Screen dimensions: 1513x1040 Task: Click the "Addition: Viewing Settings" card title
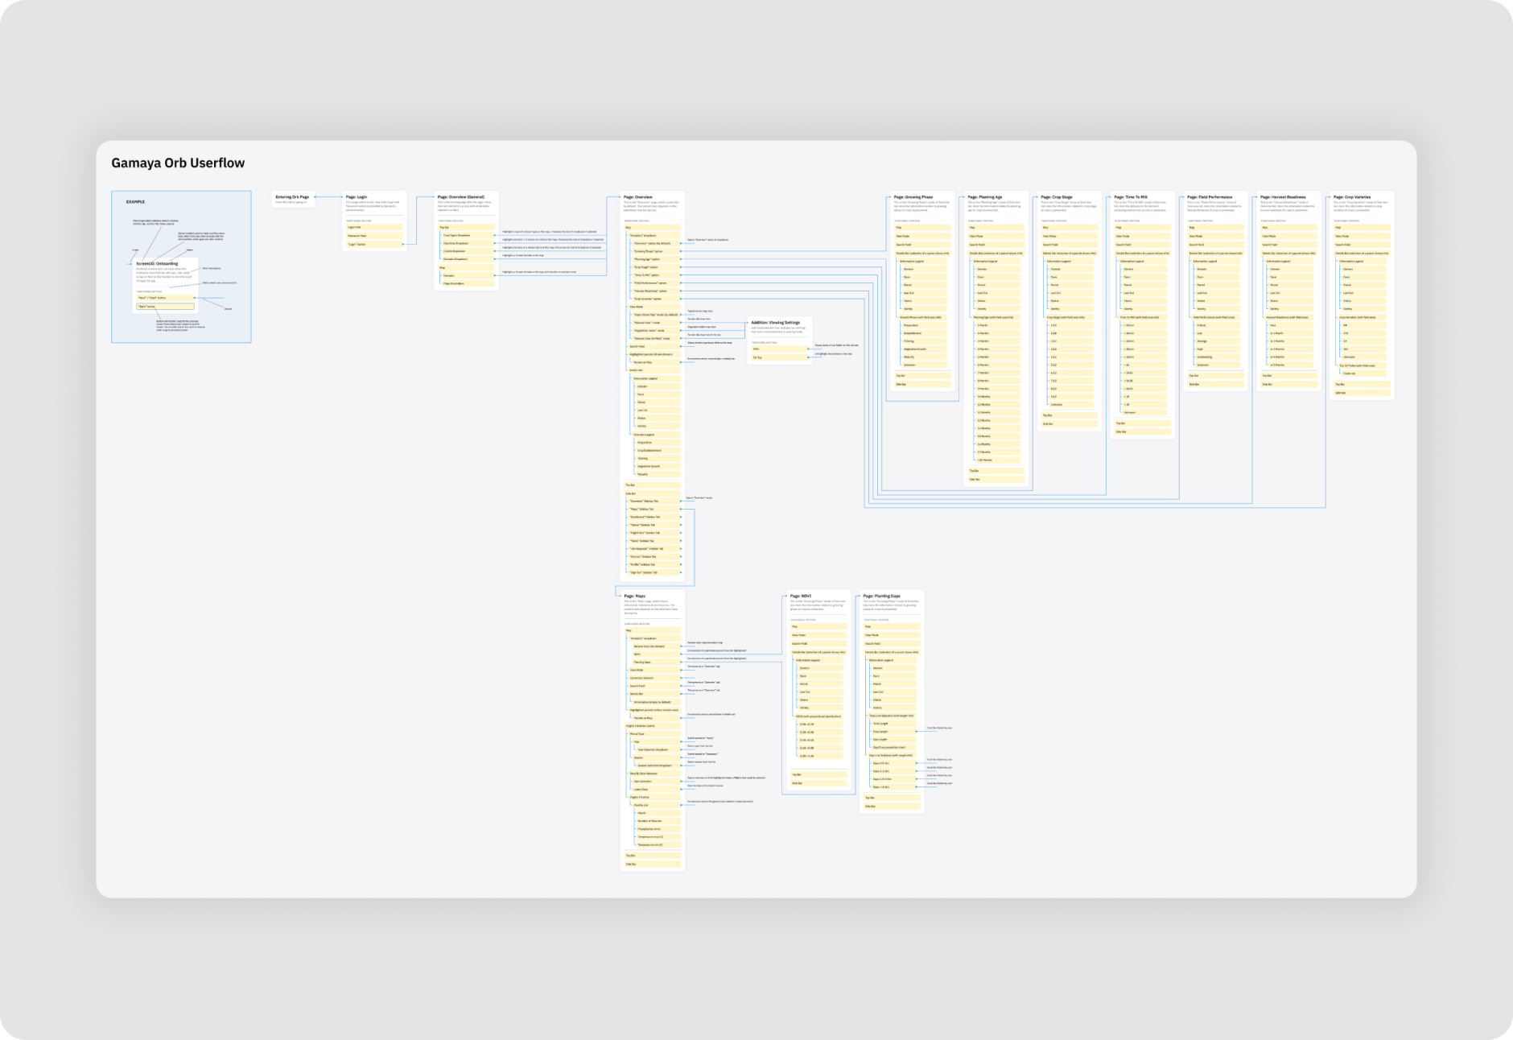(776, 322)
